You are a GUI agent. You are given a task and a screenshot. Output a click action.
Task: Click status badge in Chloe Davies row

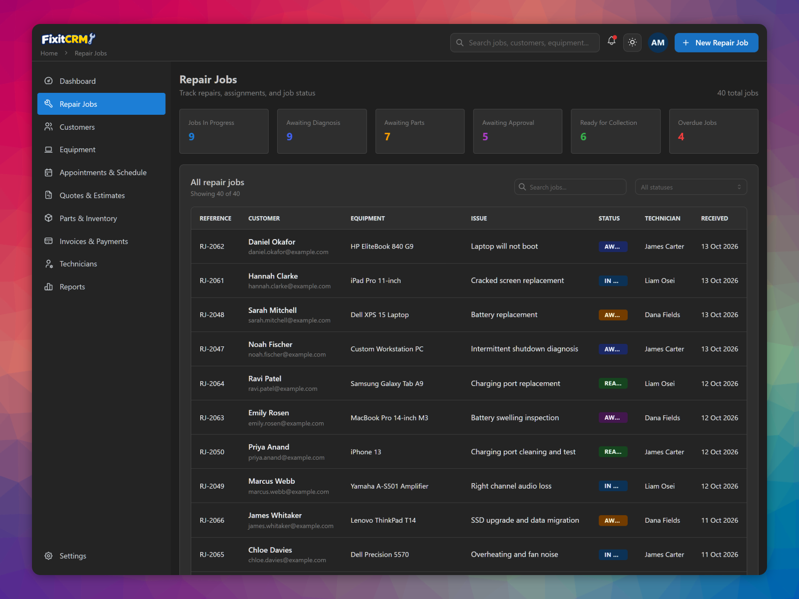tap(613, 555)
